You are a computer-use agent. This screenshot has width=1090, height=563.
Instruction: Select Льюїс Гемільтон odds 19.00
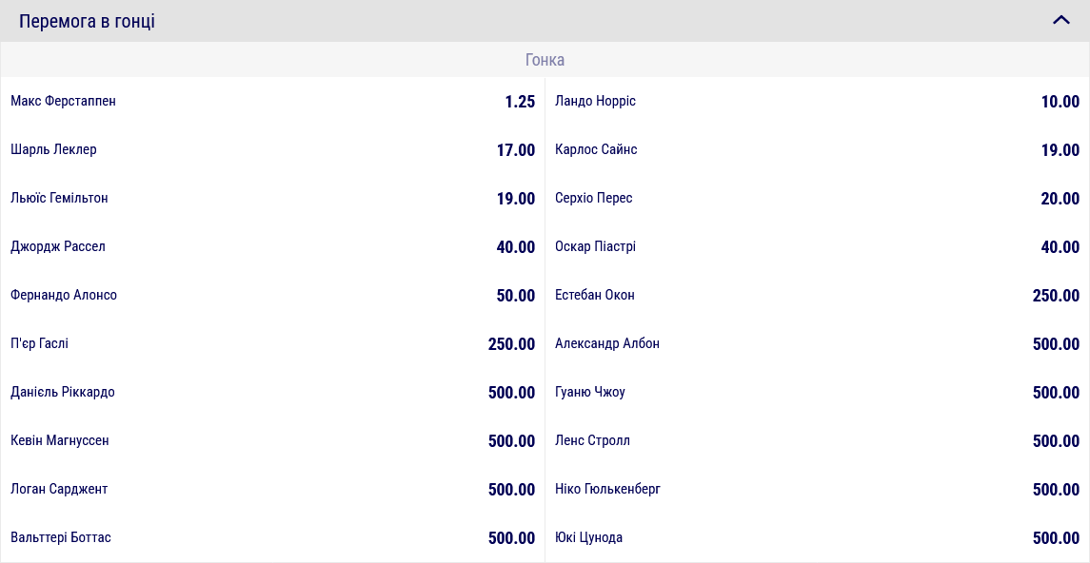pyautogui.click(x=516, y=199)
